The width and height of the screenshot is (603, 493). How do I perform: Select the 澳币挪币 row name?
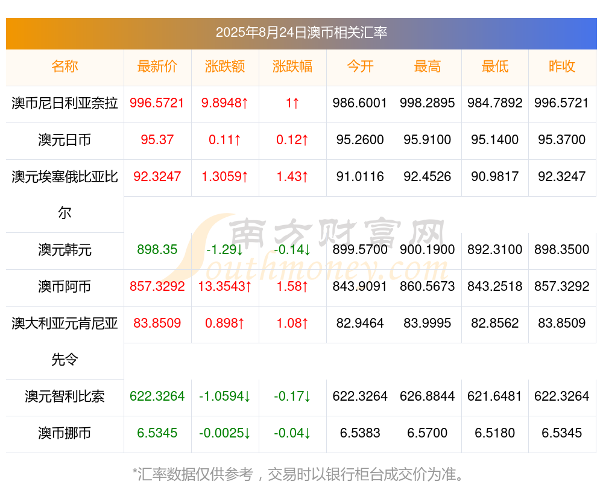click(x=65, y=433)
